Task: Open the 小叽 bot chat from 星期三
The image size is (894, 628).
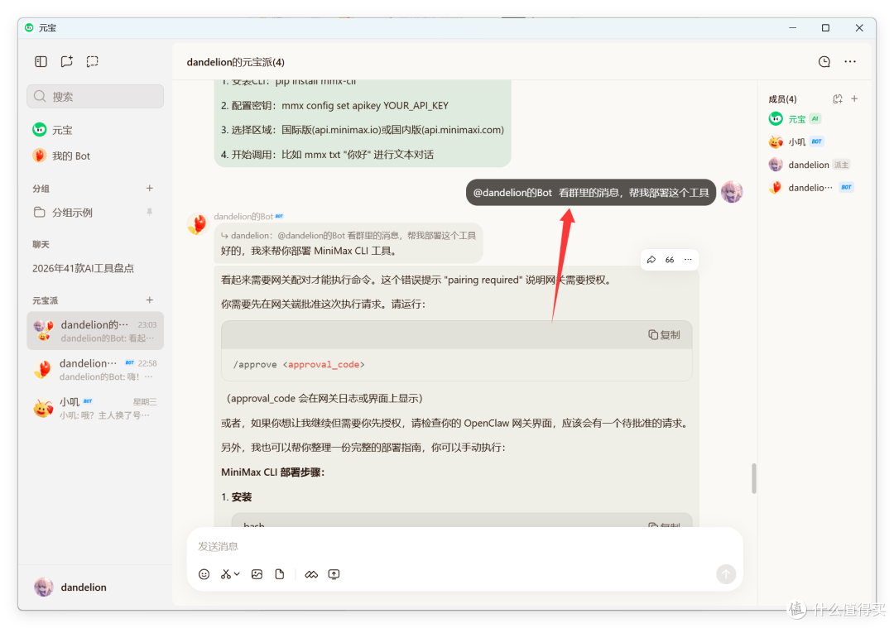Action: tap(95, 408)
